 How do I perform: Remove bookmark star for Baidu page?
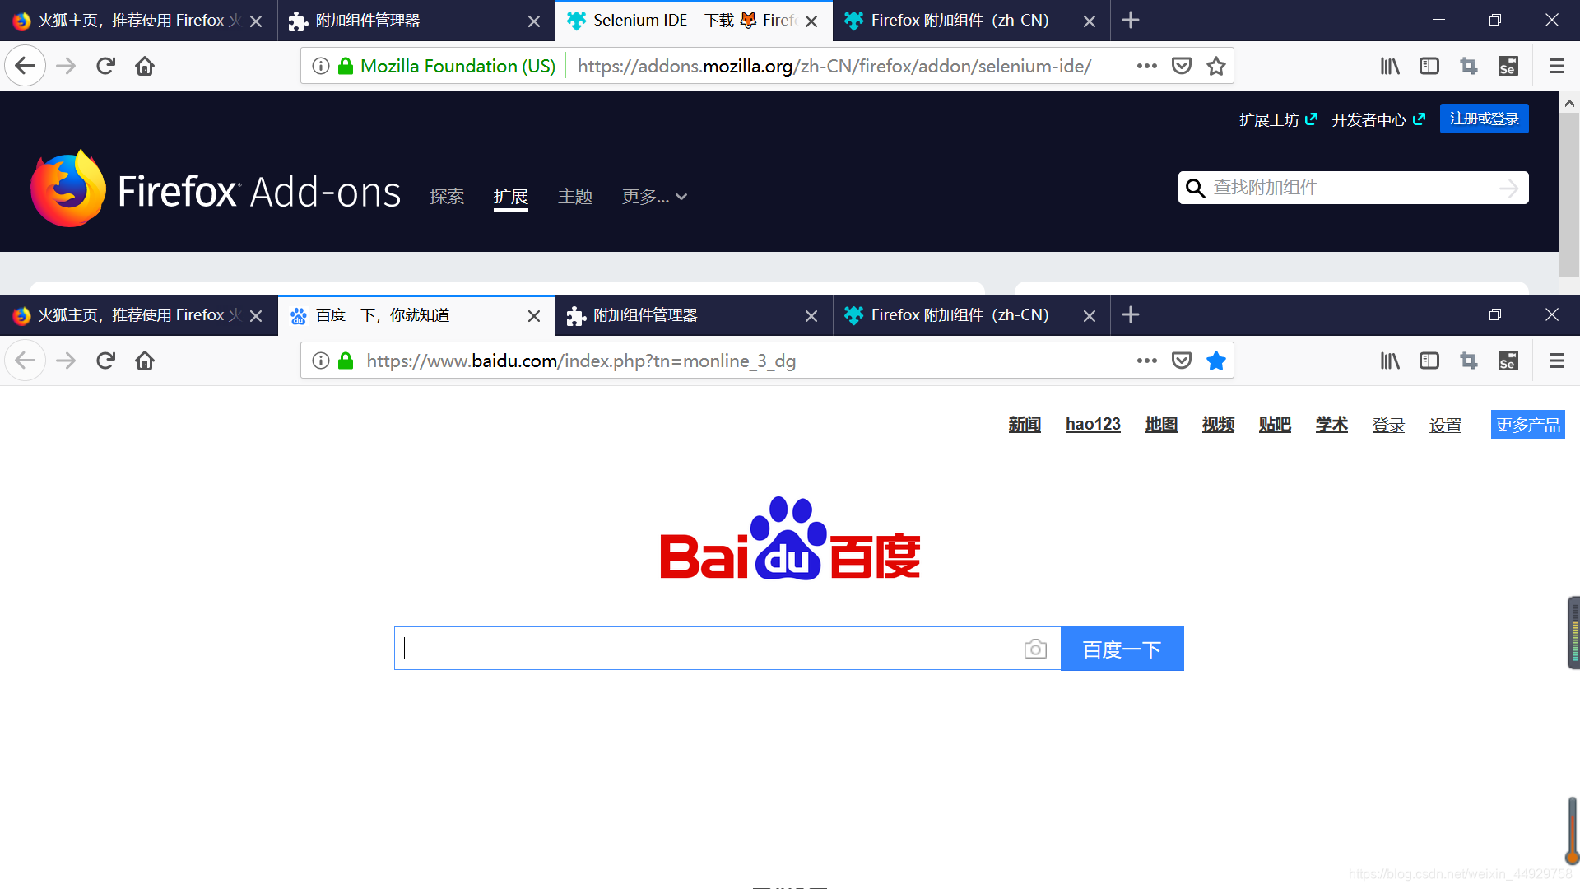click(1216, 361)
